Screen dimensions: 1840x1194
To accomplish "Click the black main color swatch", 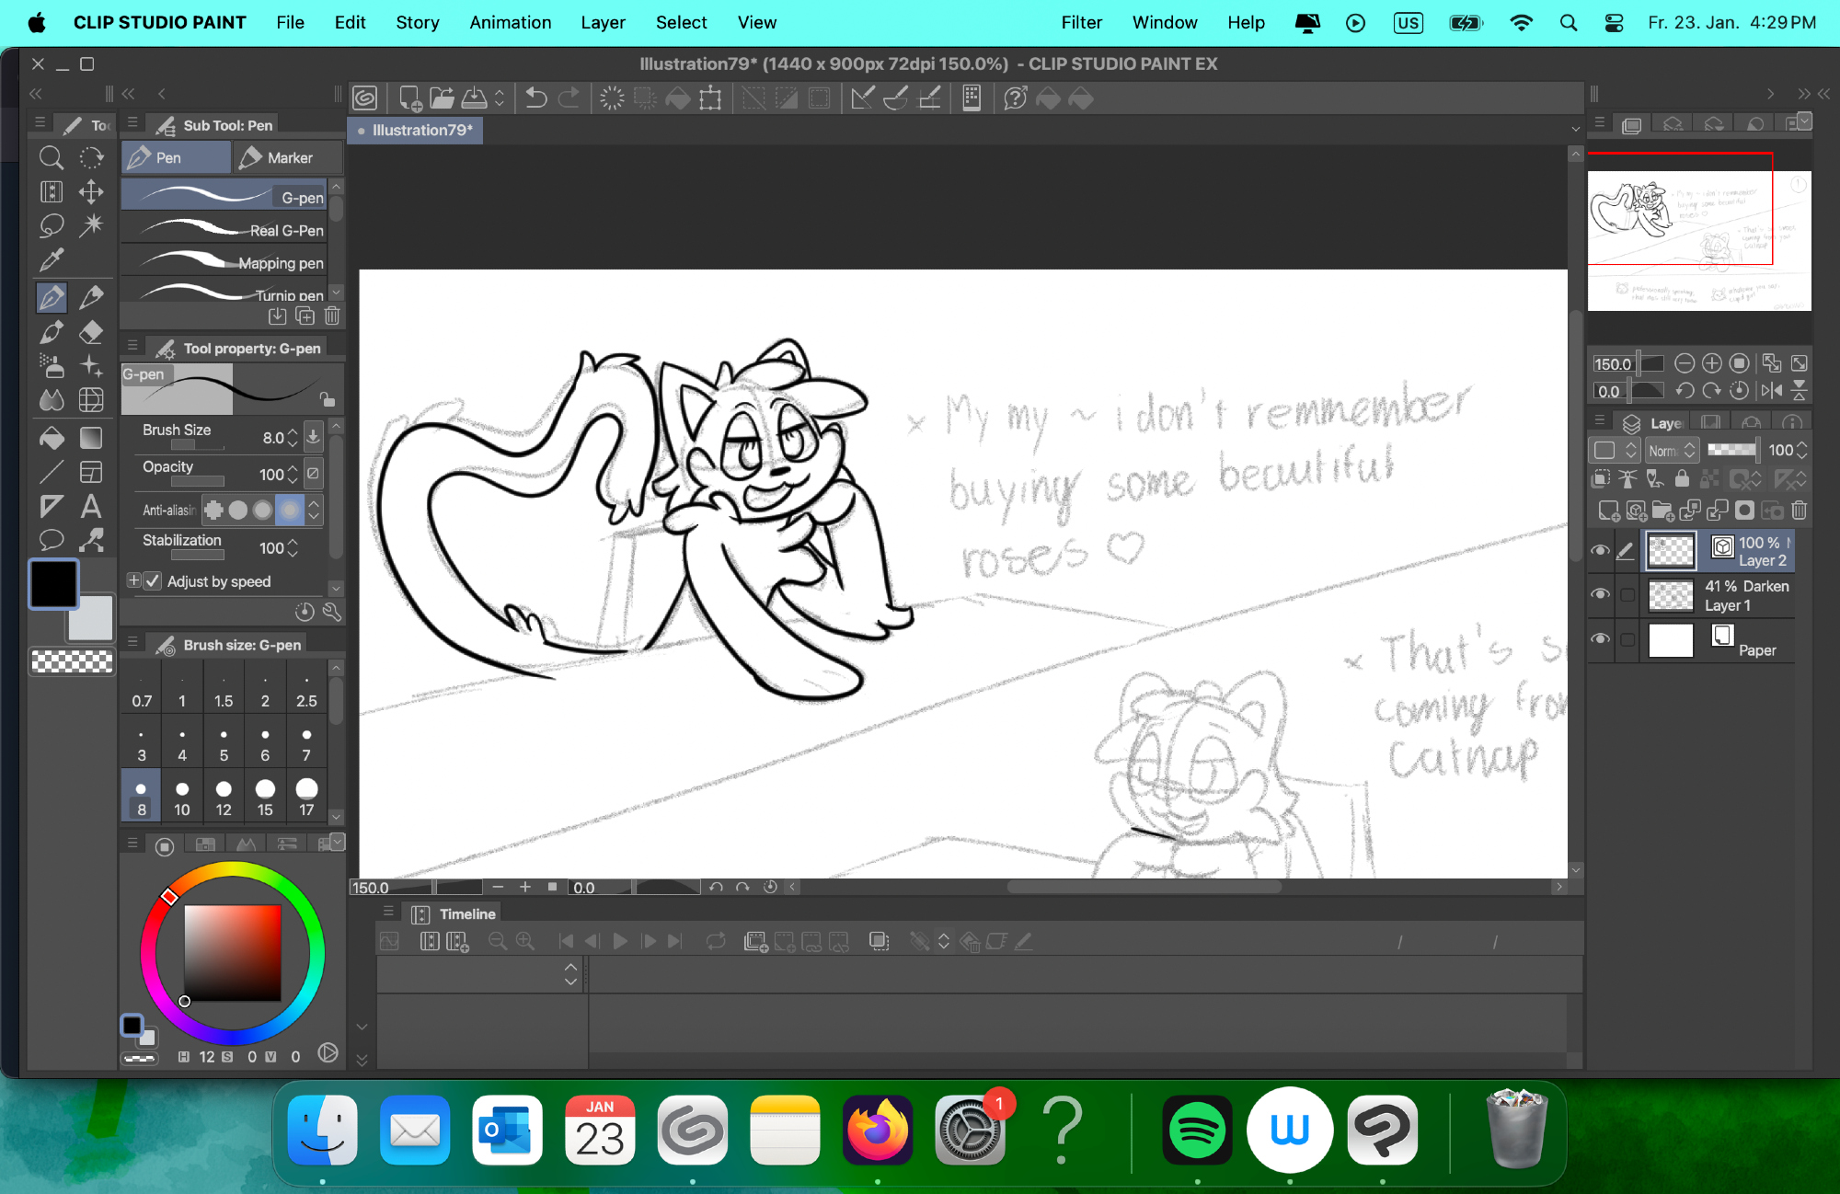I will click(x=53, y=584).
